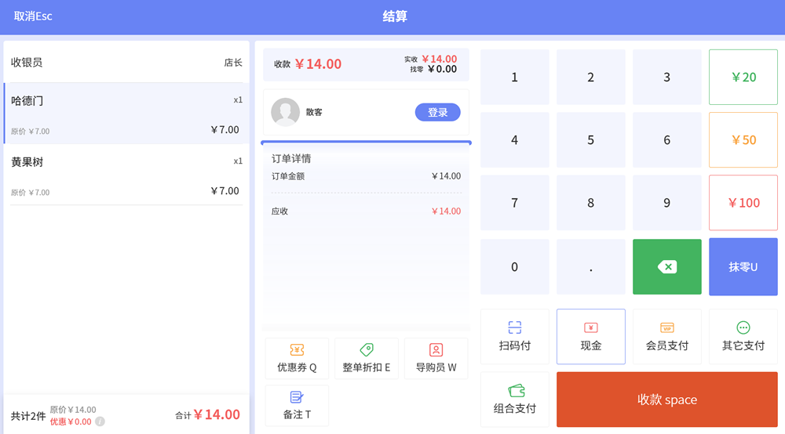
Task: Assign a shopping guide via 导购员 W
Action: click(436, 359)
